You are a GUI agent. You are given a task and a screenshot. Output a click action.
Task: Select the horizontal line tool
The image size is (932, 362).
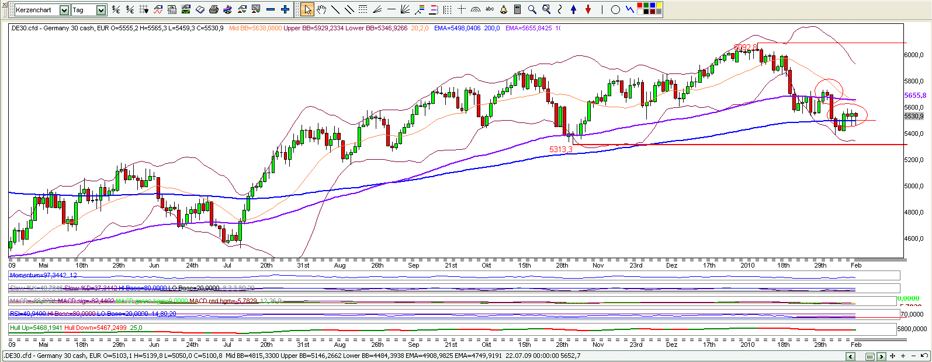(390, 10)
